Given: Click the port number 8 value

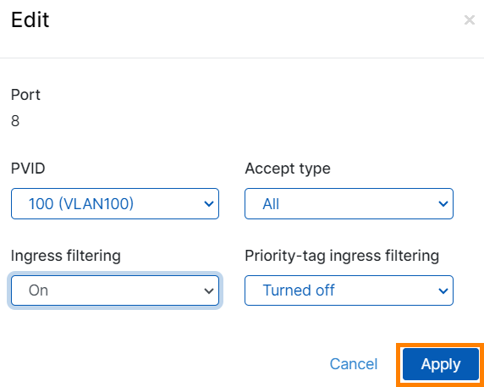Looking at the screenshot, I should (x=15, y=121).
